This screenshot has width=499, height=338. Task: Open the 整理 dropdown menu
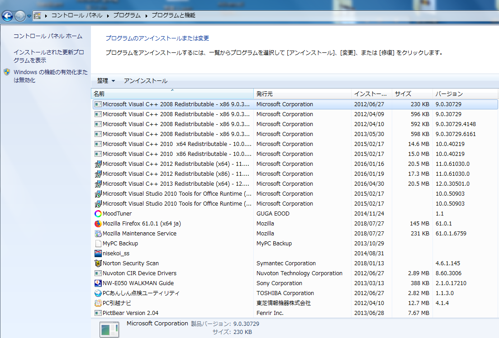pos(106,81)
